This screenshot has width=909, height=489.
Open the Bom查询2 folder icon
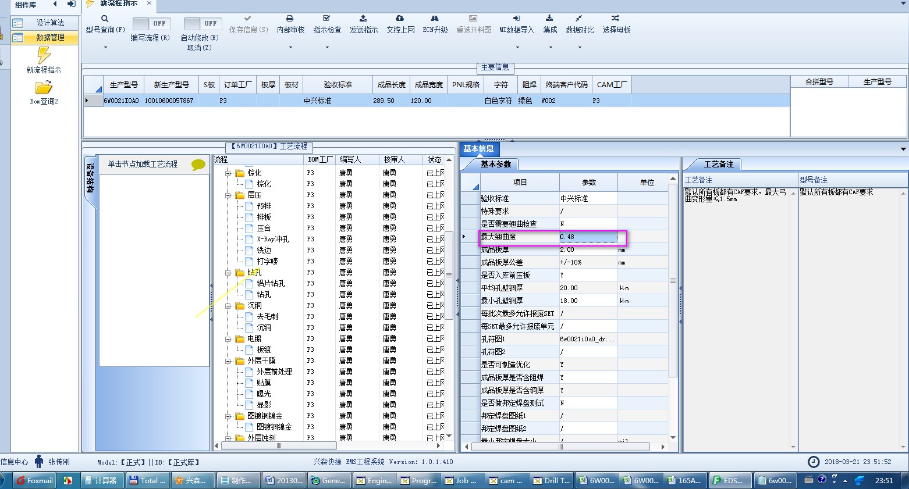click(x=44, y=87)
